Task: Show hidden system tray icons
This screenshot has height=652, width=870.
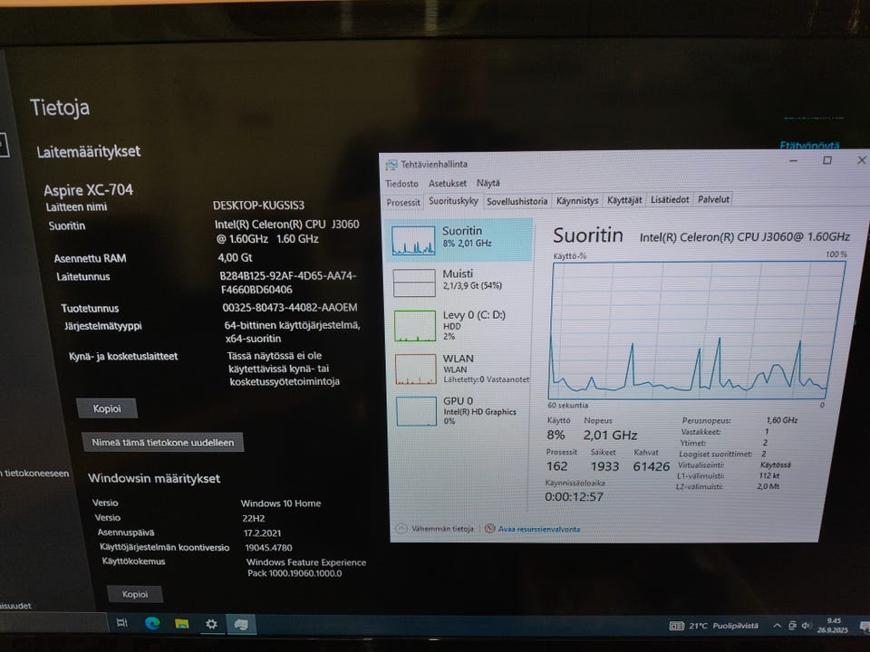Action: (x=778, y=626)
